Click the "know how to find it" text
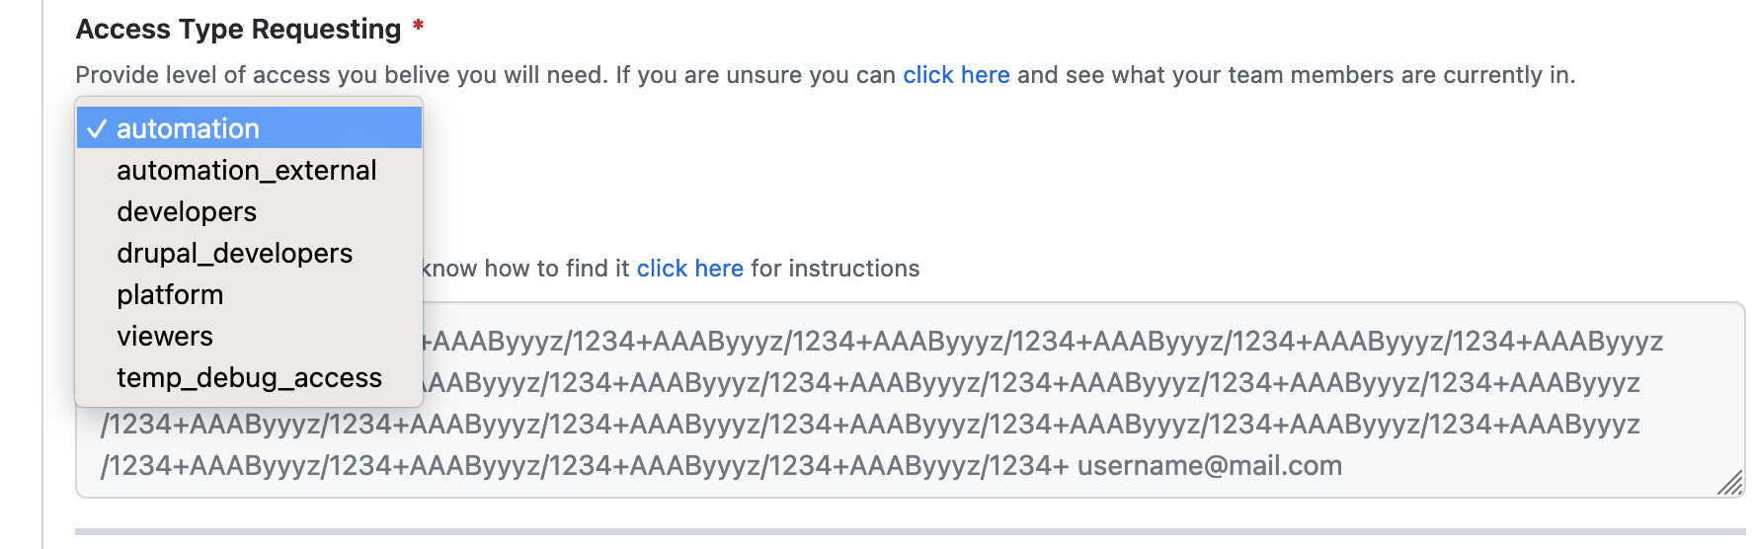Viewport: 1755px width, 549px height. pyautogui.click(x=525, y=269)
